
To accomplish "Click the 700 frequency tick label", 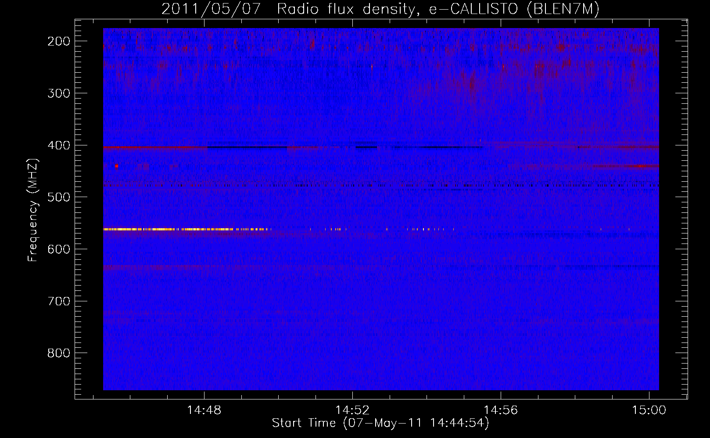I will [59, 301].
